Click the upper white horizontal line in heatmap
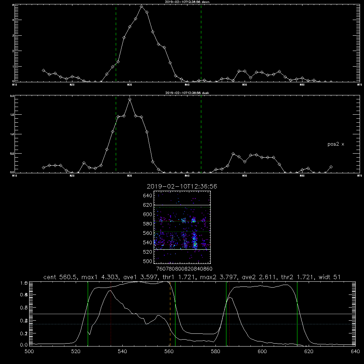 [x=182, y=205]
